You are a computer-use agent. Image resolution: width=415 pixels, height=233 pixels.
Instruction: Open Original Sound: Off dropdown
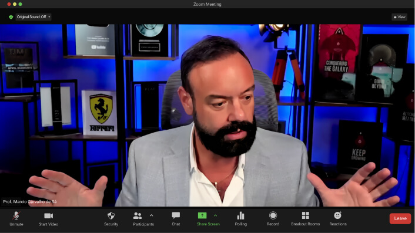pyautogui.click(x=34, y=17)
